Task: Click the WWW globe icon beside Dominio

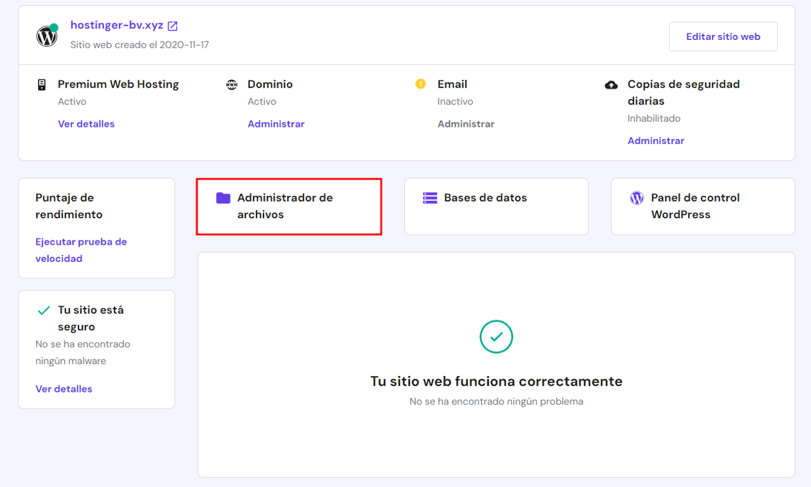Action: [x=232, y=84]
